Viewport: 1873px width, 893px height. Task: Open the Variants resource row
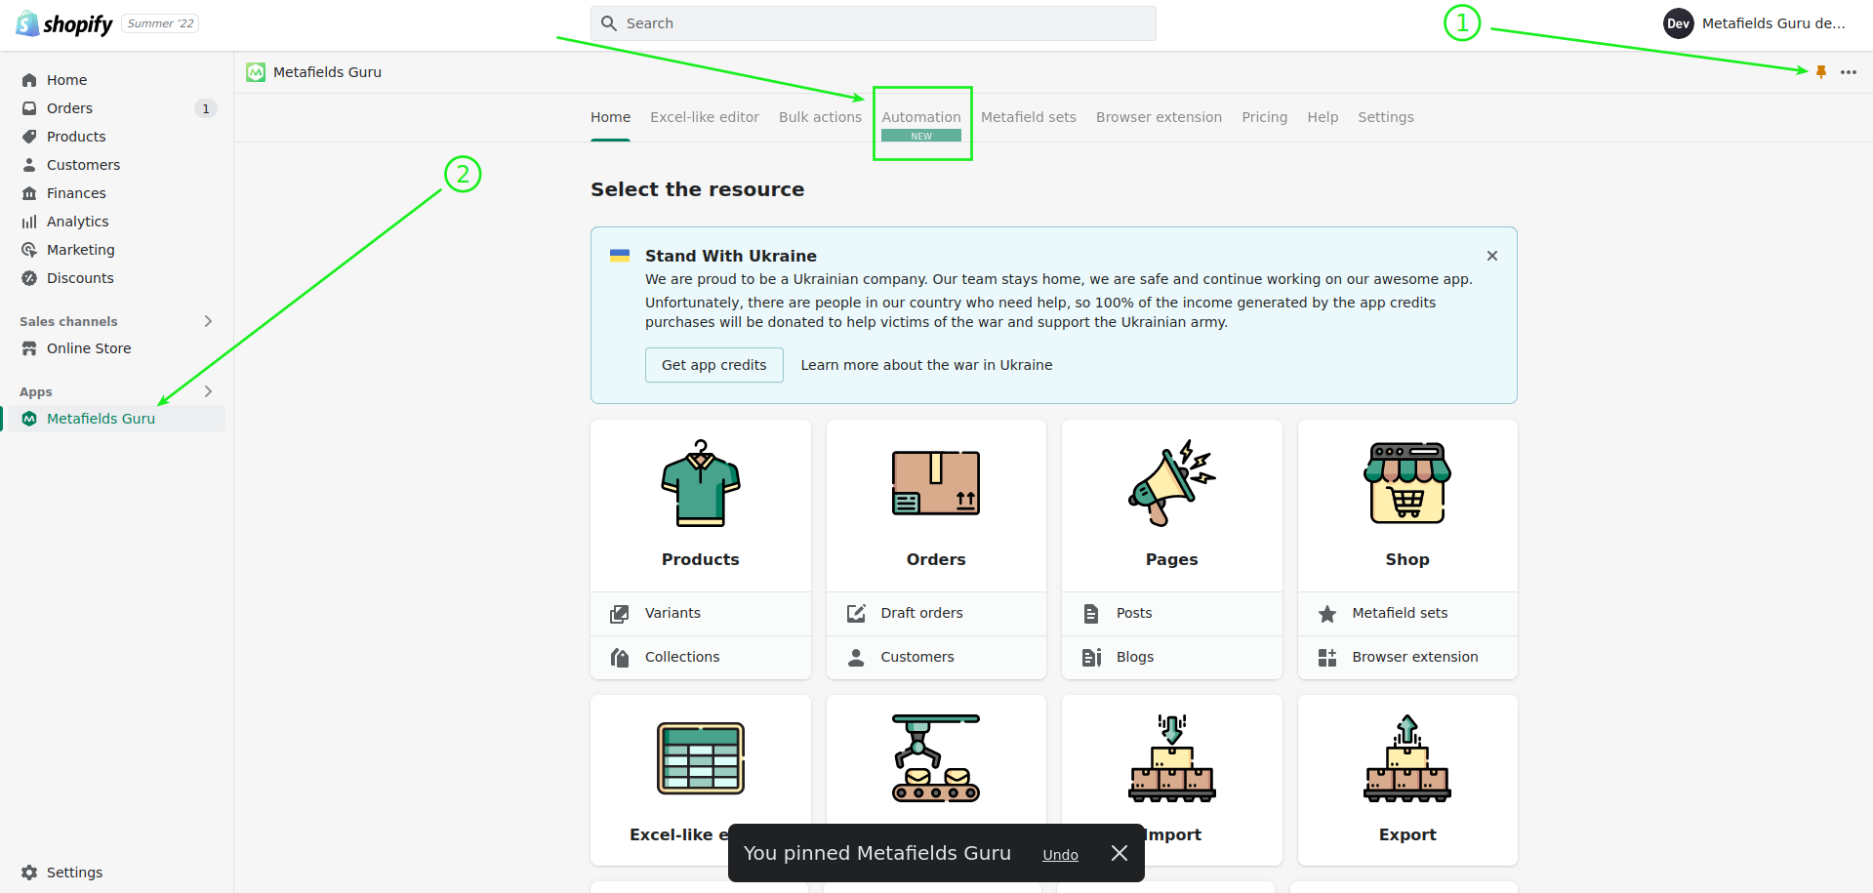point(701,613)
